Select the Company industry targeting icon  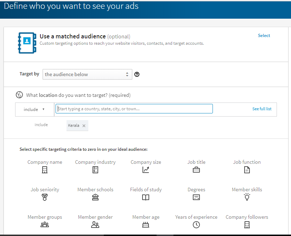pos(95,170)
